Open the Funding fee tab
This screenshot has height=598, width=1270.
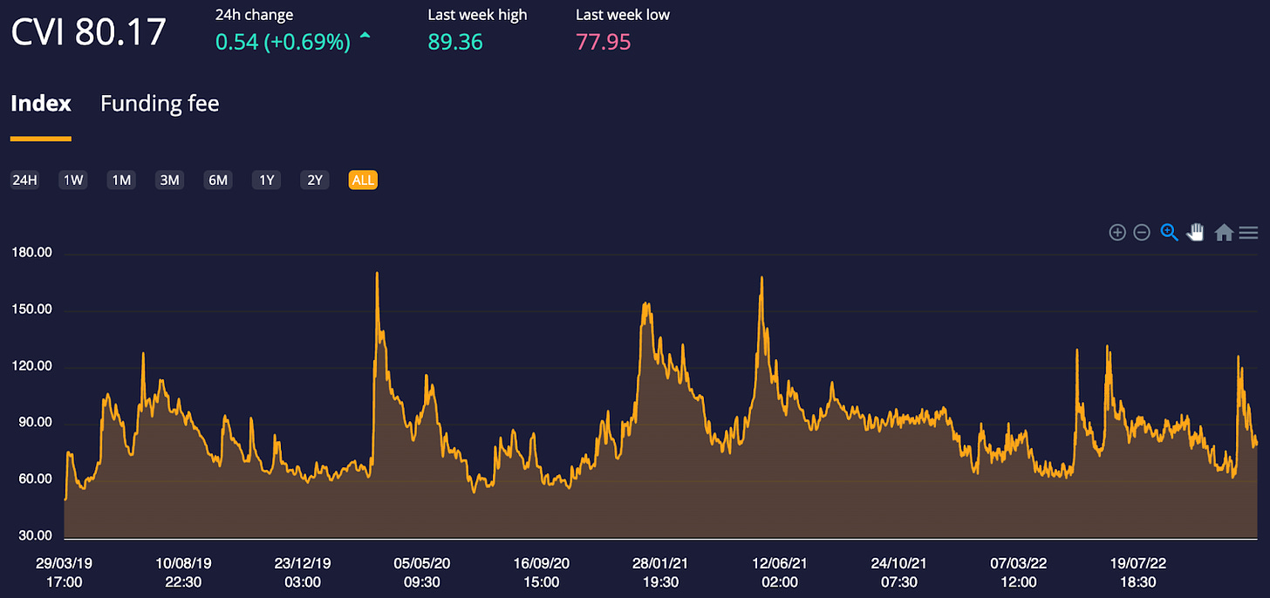click(160, 104)
